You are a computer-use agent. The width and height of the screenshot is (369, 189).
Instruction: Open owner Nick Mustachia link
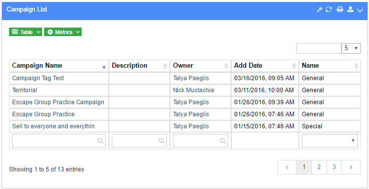click(194, 90)
